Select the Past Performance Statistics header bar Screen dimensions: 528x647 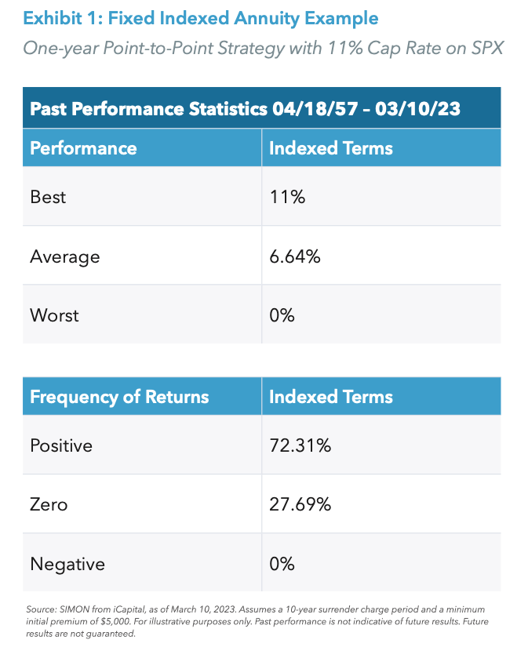pyautogui.click(x=245, y=108)
